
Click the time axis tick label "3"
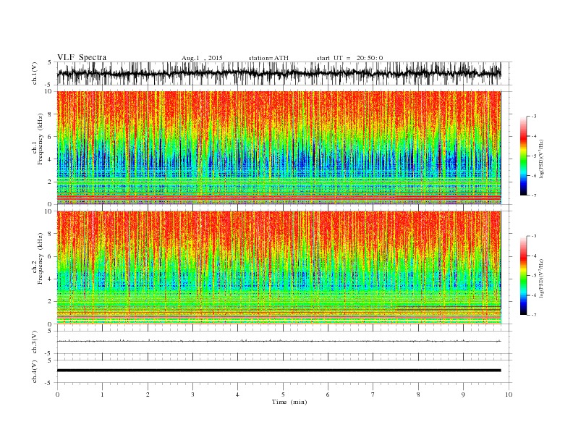192,395
